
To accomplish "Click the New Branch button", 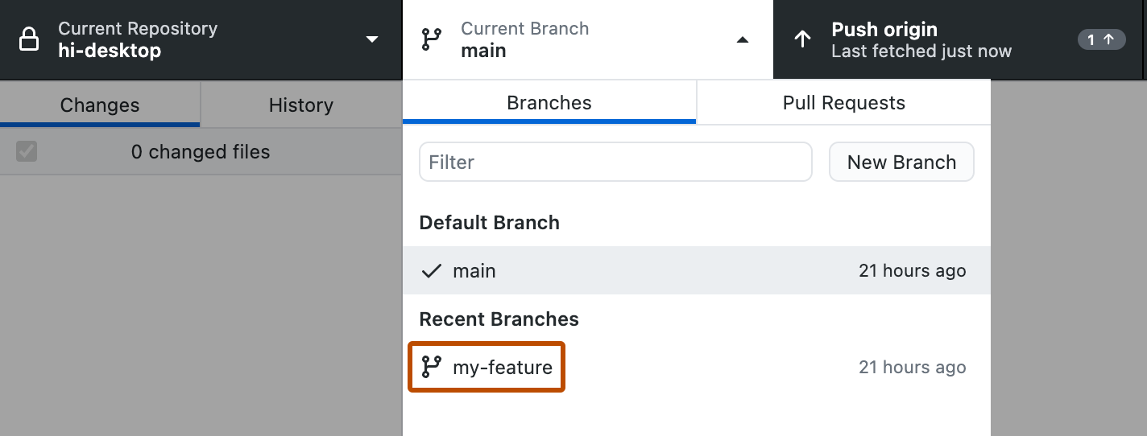I will (901, 162).
